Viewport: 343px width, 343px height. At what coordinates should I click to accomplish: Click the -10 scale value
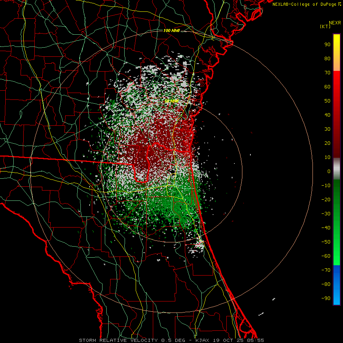pyautogui.click(x=326, y=186)
